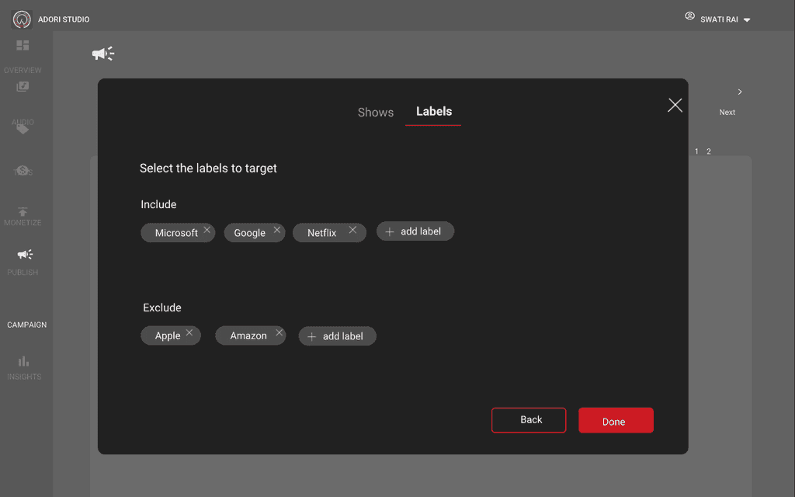Click the Amazon label chip text

248,335
